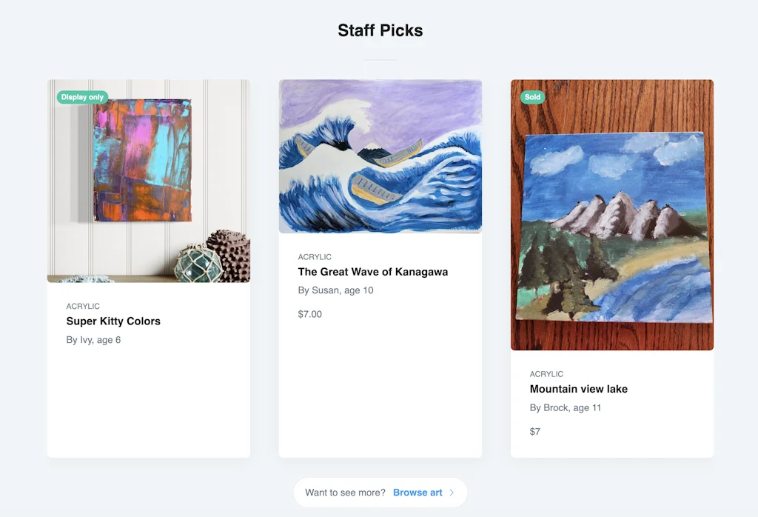
Task: Click the chevron arrow beside Browse art
Action: [452, 493]
